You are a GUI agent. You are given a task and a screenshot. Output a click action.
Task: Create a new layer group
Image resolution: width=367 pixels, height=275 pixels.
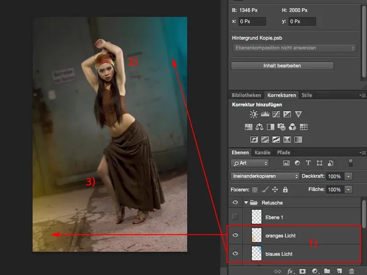(327, 271)
